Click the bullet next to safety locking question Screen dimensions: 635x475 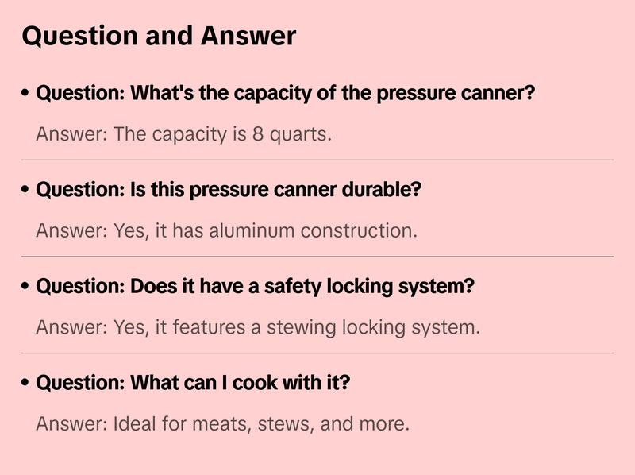tap(25, 287)
